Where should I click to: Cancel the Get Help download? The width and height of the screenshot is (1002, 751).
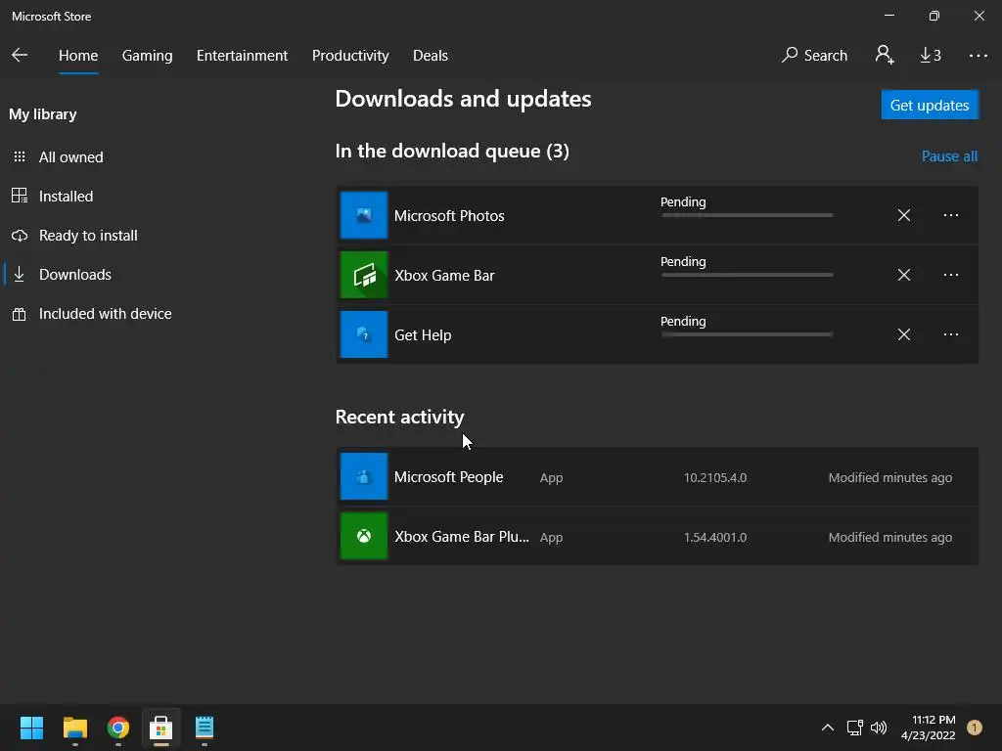[x=903, y=334]
